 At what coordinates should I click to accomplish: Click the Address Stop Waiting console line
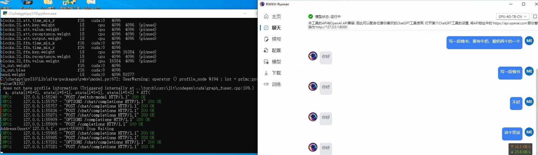click(x=57, y=129)
